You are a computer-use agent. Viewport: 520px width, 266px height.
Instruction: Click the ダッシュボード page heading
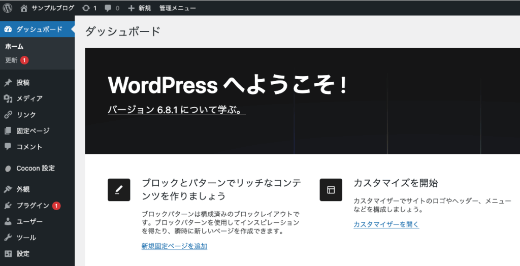(x=123, y=31)
